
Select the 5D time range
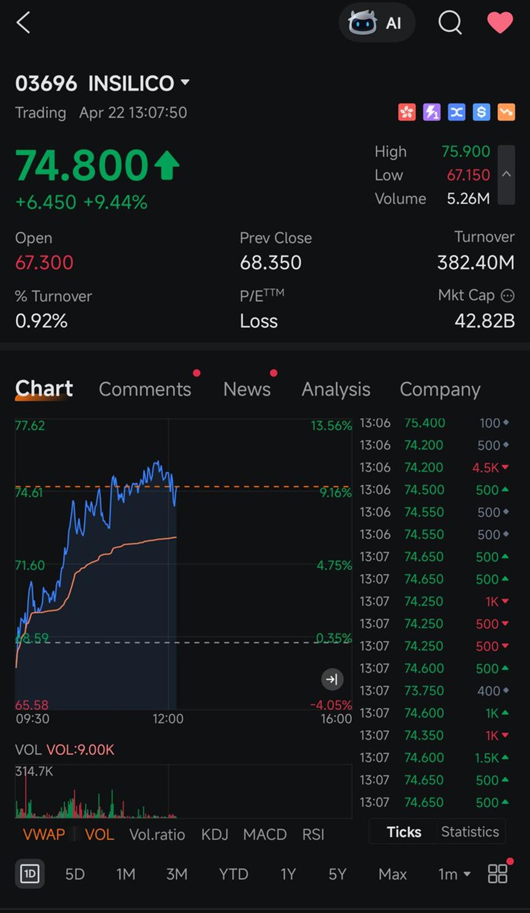75,874
